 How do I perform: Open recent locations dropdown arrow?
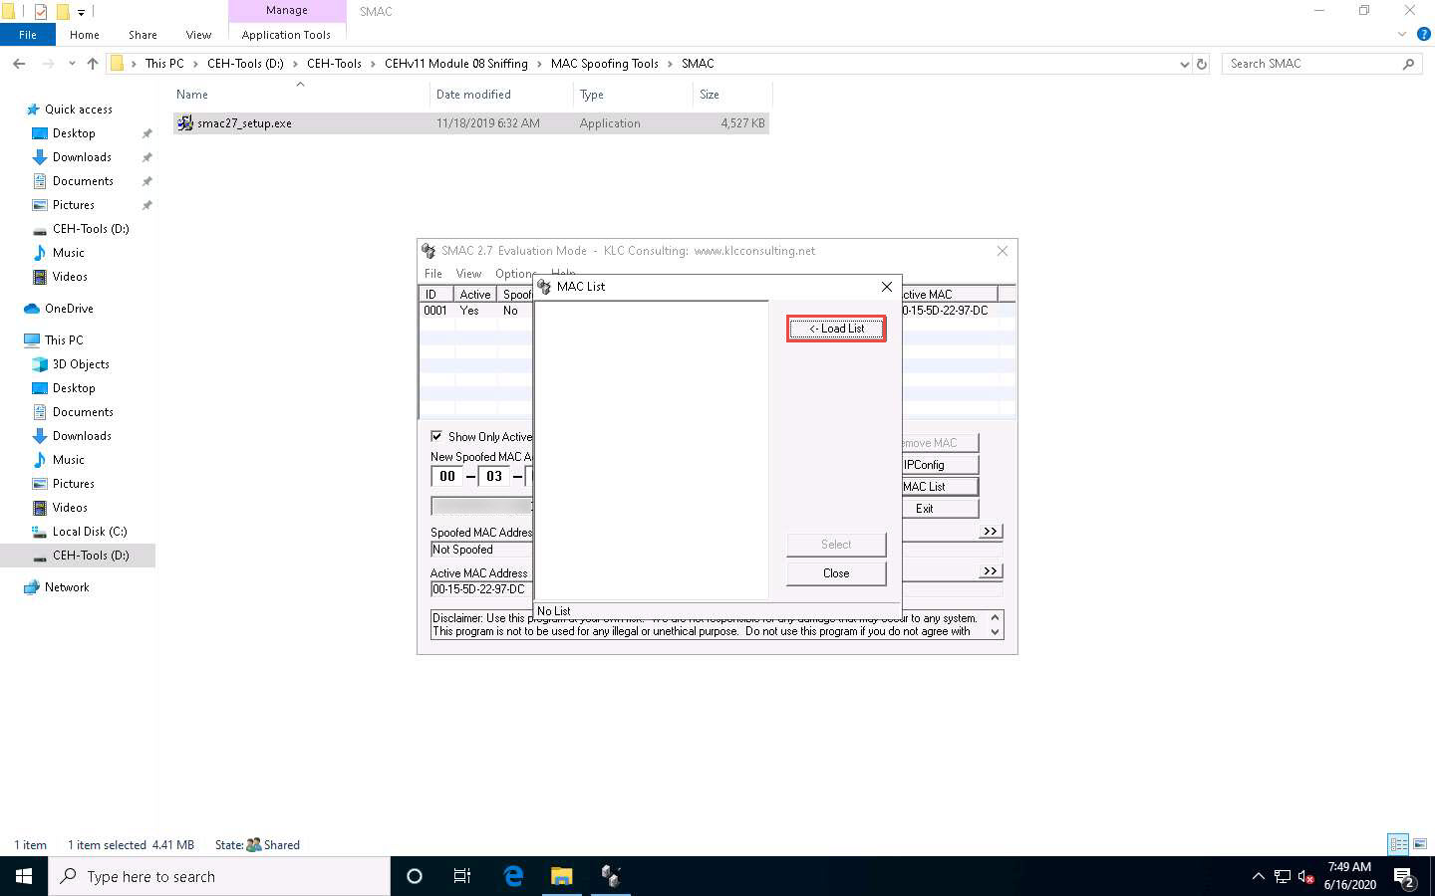point(72,64)
